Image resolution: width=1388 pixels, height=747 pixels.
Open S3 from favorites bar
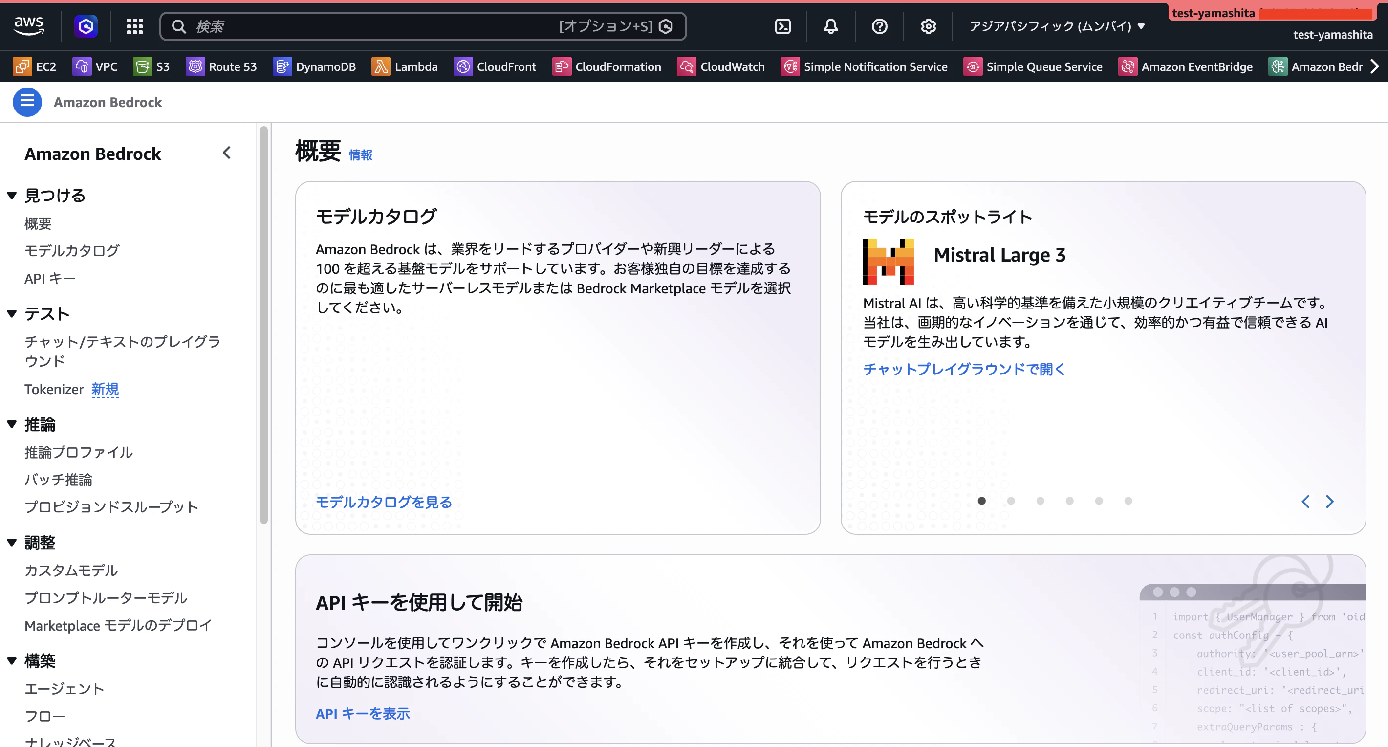point(152,66)
